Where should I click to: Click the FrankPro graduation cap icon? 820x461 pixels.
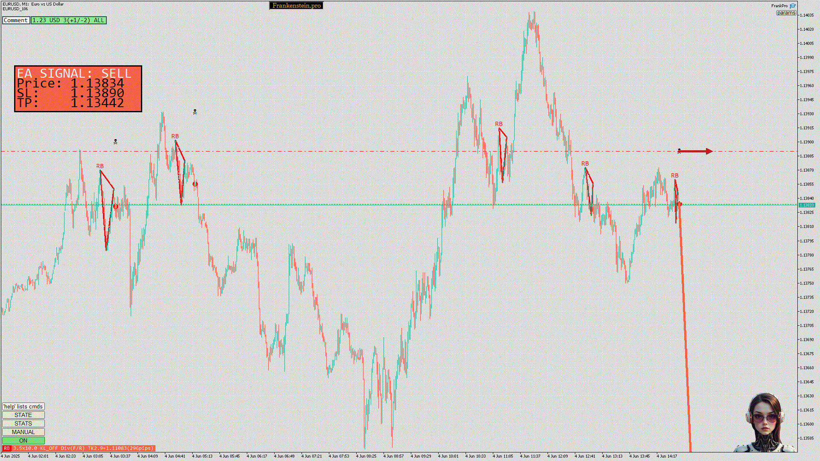[793, 6]
